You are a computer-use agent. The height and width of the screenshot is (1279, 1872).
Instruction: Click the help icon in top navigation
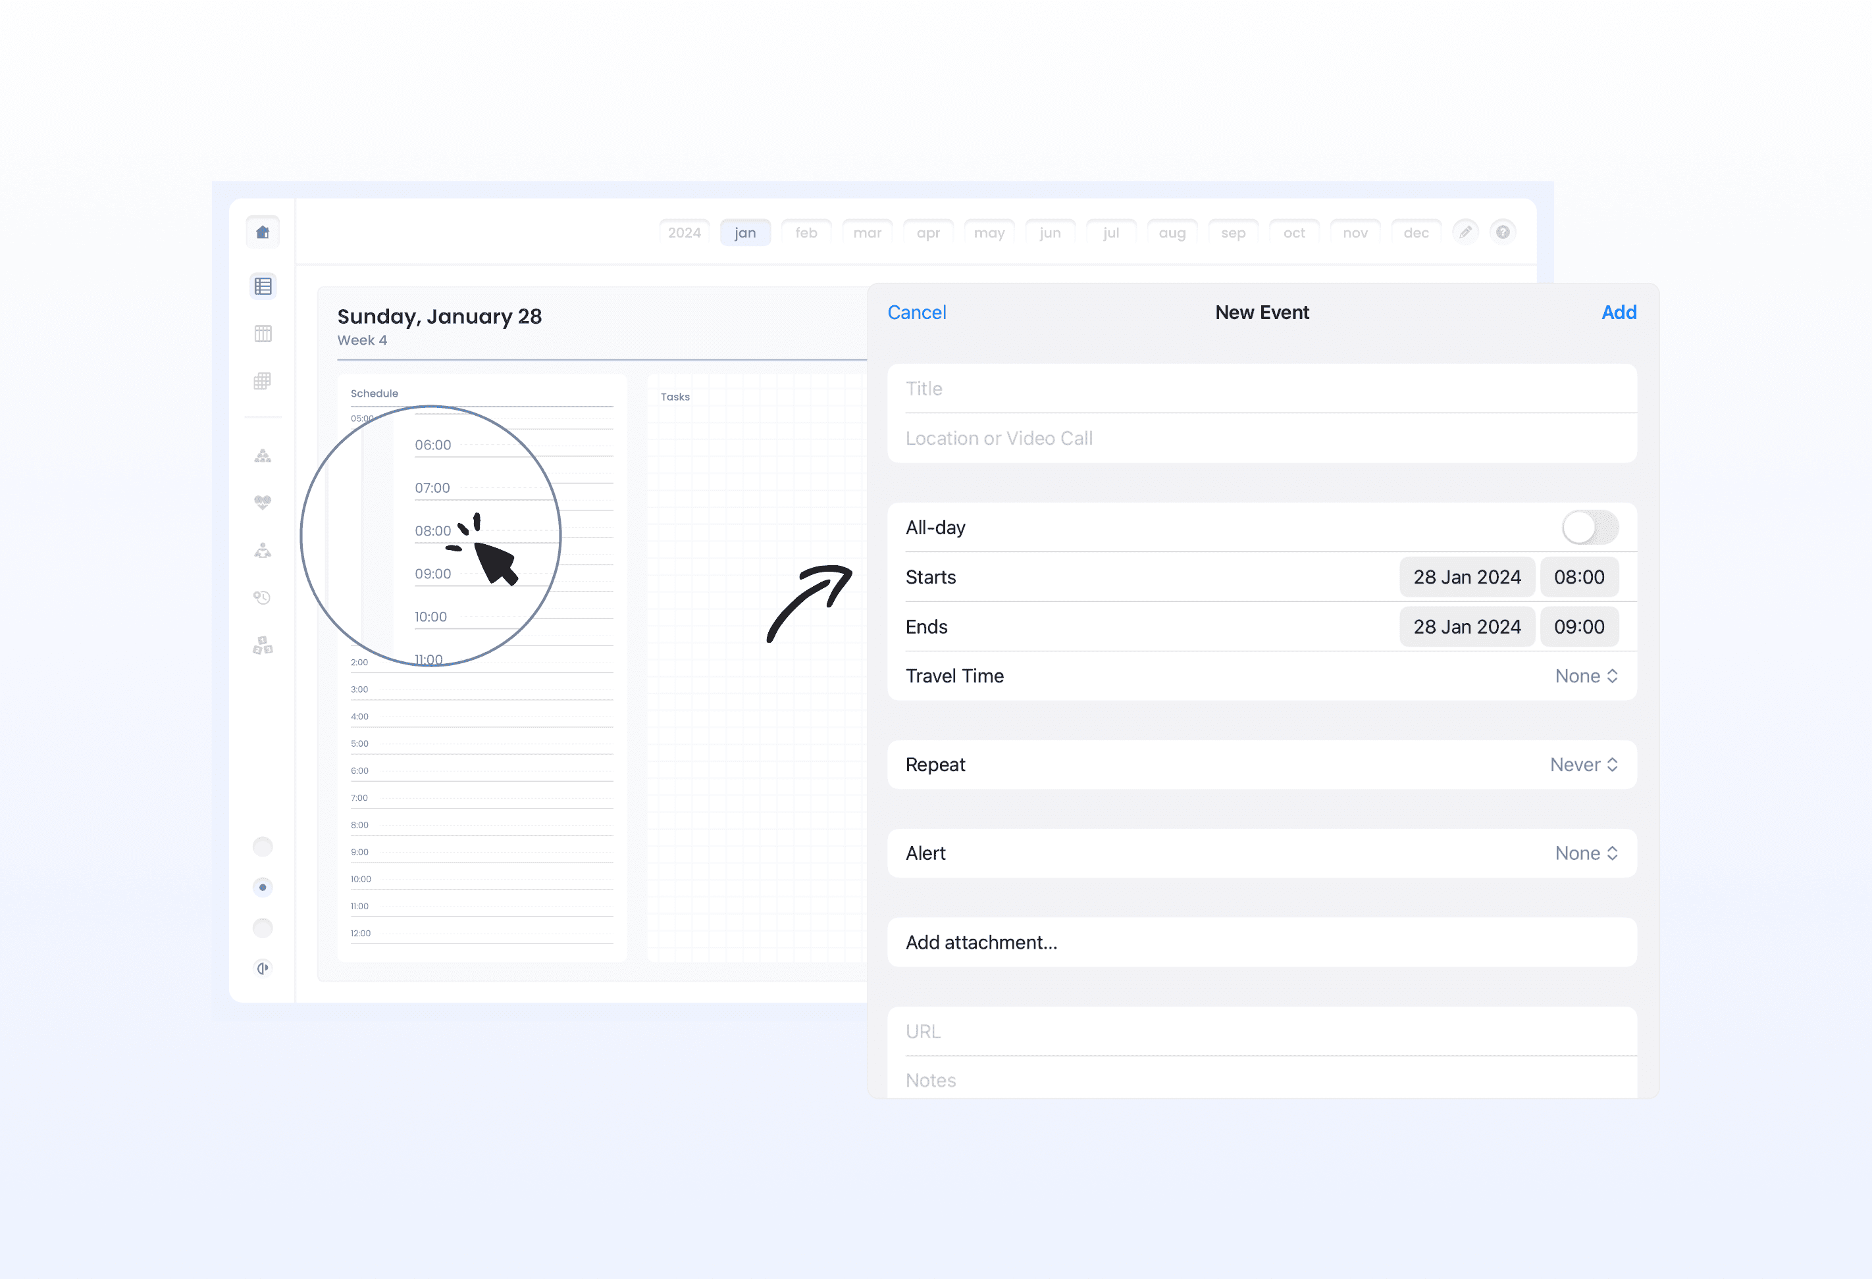(x=1503, y=230)
